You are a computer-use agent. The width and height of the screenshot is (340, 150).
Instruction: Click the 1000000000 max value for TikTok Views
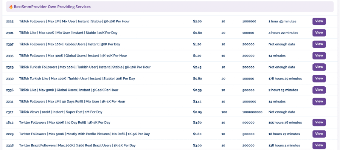252,112
